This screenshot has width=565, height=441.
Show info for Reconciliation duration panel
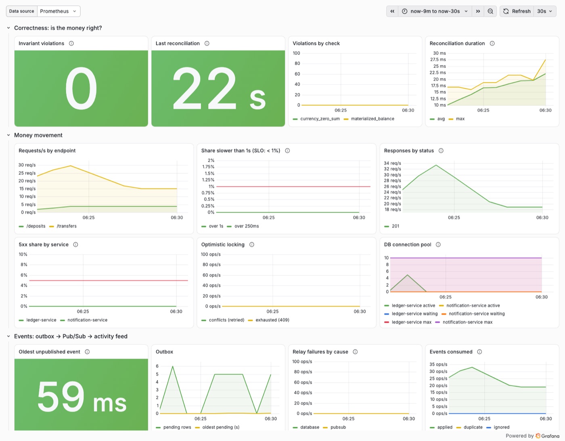(x=492, y=44)
